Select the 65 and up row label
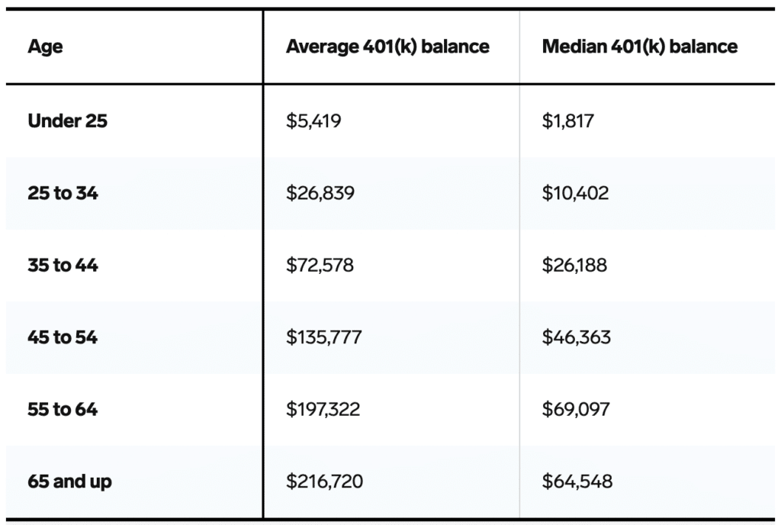 click(x=69, y=482)
